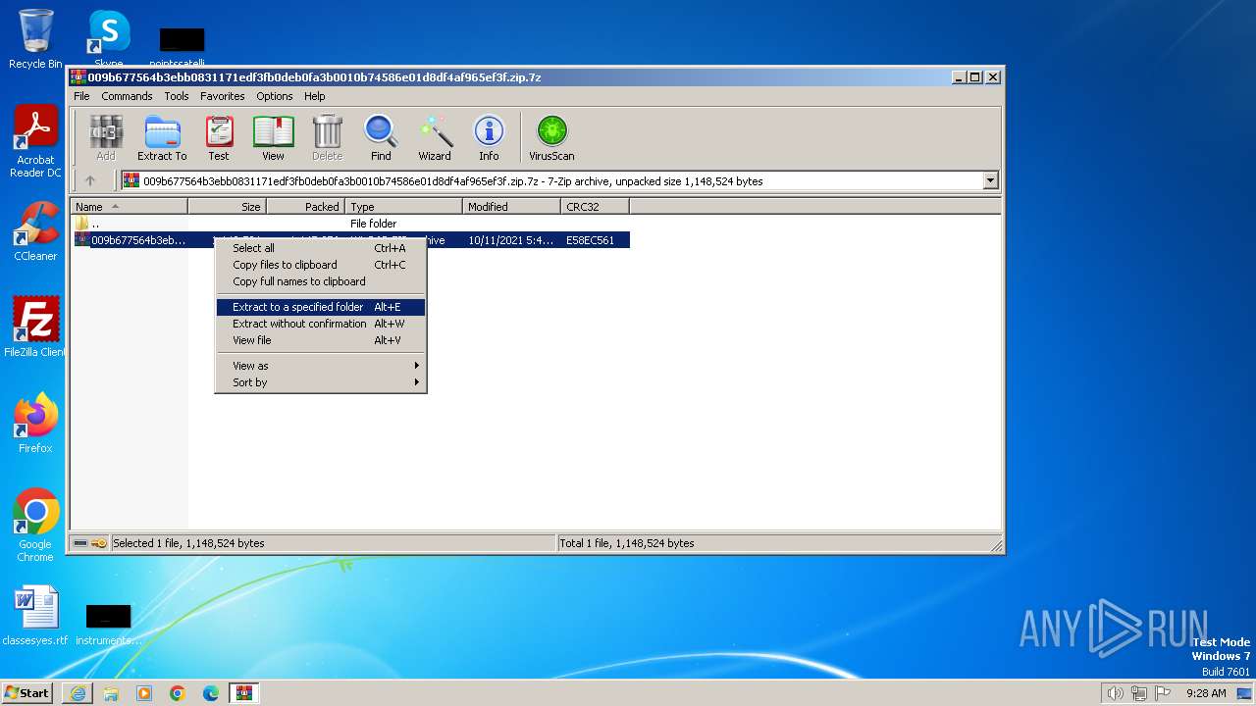Viewport: 1256px width, 706px height.
Task: Open the address path dropdown arrow
Action: click(990, 180)
